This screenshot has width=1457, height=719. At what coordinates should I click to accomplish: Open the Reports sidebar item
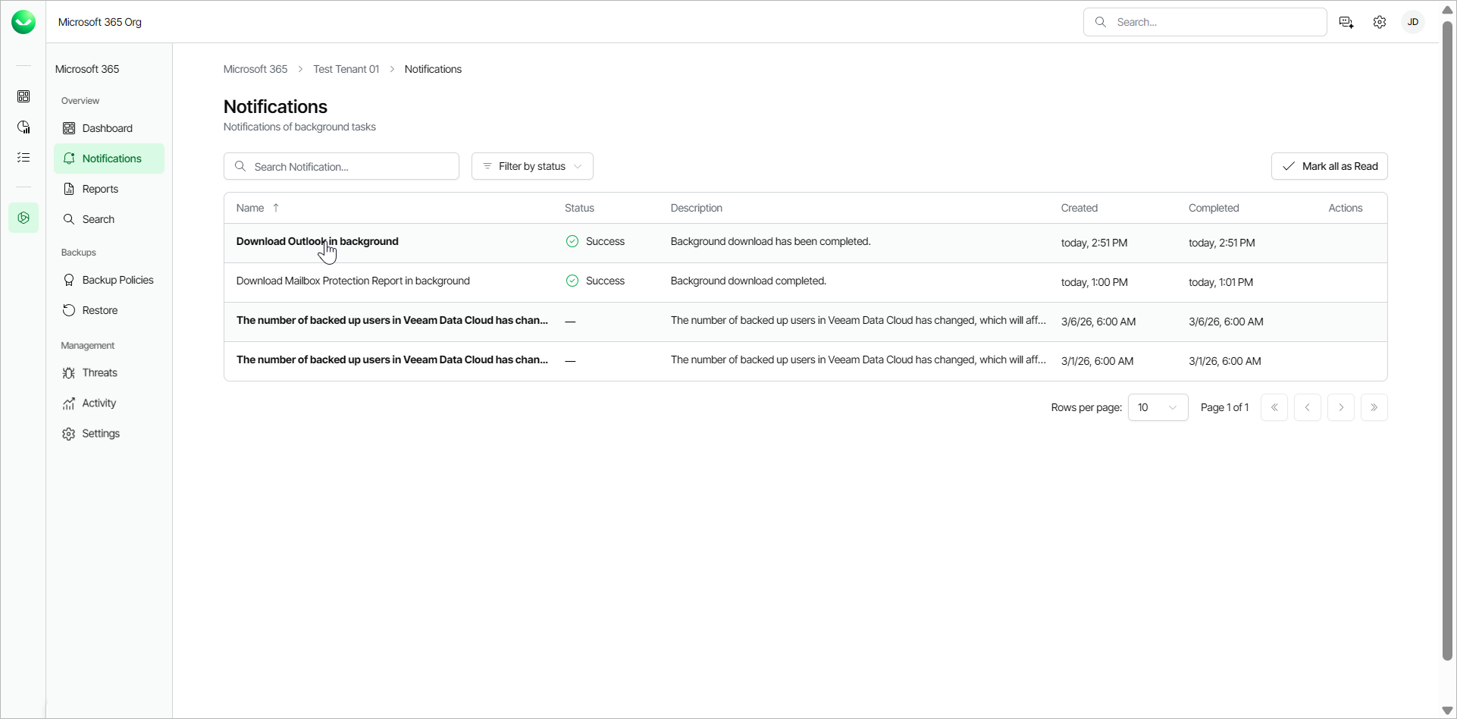coord(100,189)
